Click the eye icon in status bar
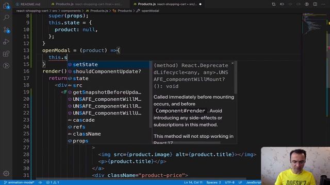 (40, 182)
